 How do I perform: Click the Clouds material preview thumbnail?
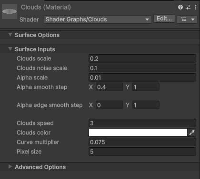(10, 11)
